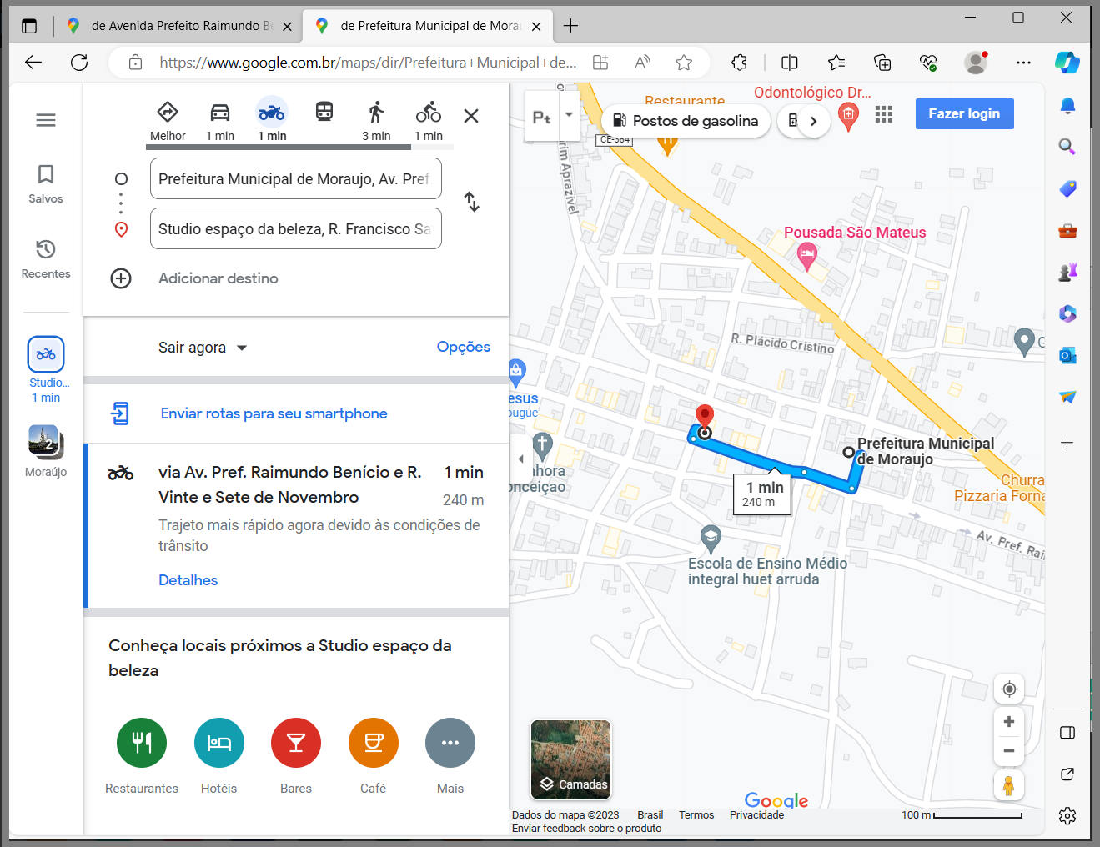
Task: Select the Melhor travel mode
Action: (168, 121)
